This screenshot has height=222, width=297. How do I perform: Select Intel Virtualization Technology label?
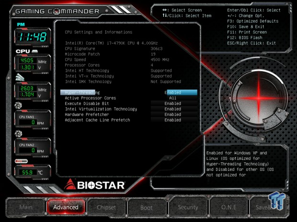coord(101,109)
